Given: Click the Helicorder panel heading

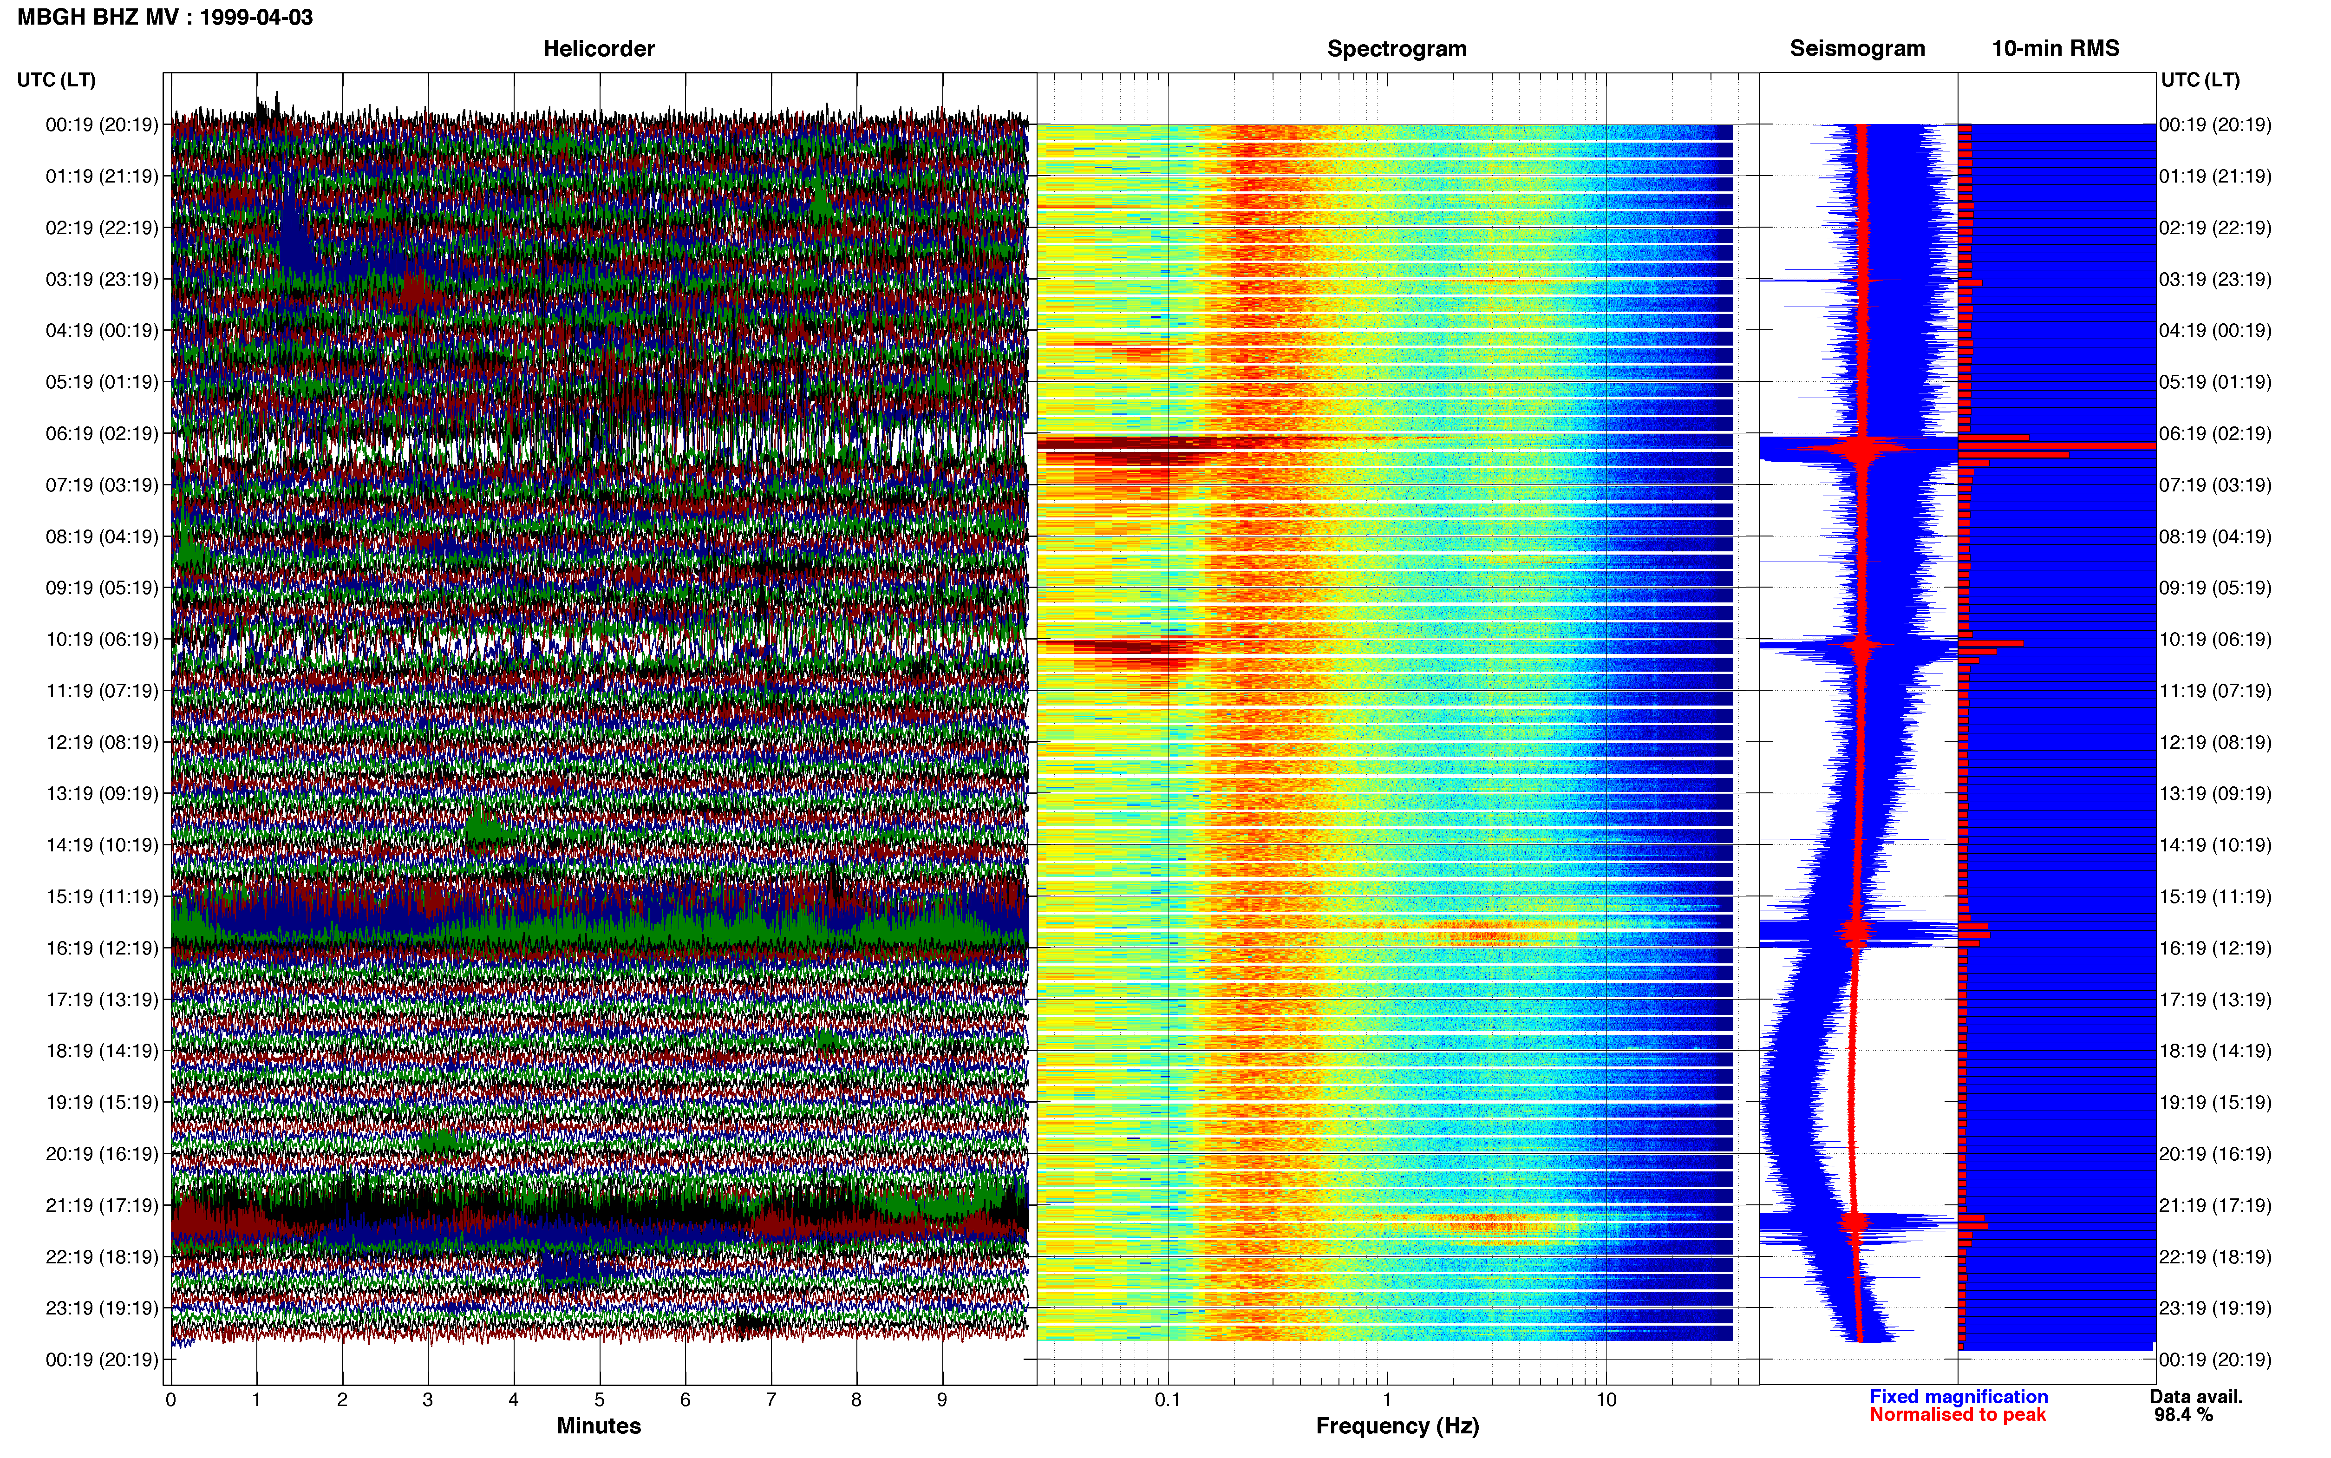Looking at the screenshot, I should tap(599, 49).
